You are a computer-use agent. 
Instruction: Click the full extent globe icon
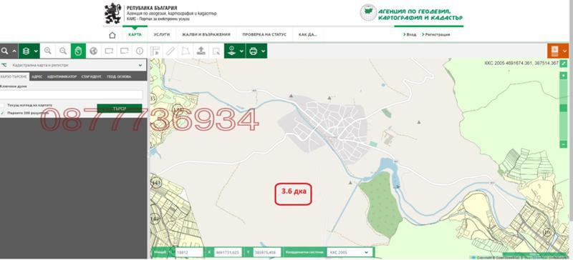(x=94, y=51)
